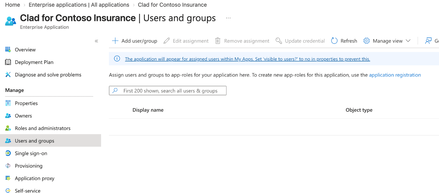Click the key icon for Update credential
Image resolution: width=439 pixels, height=194 pixels.
(279, 41)
